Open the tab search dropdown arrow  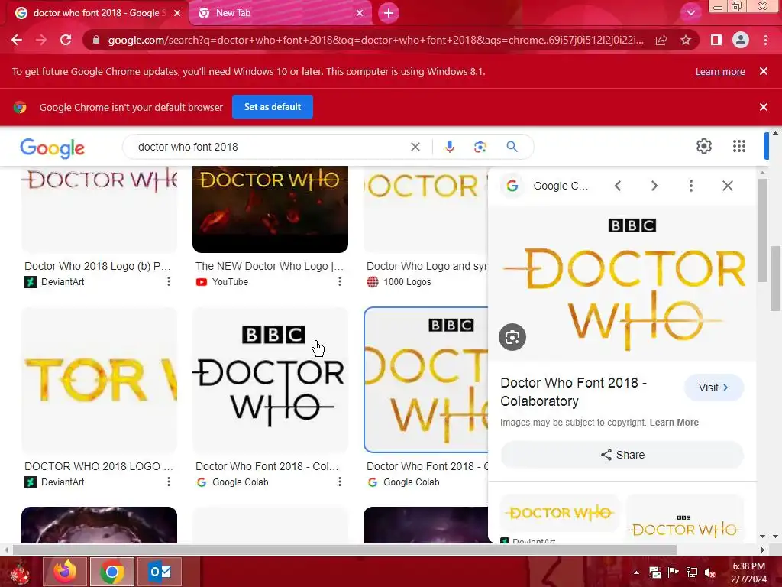click(x=690, y=13)
